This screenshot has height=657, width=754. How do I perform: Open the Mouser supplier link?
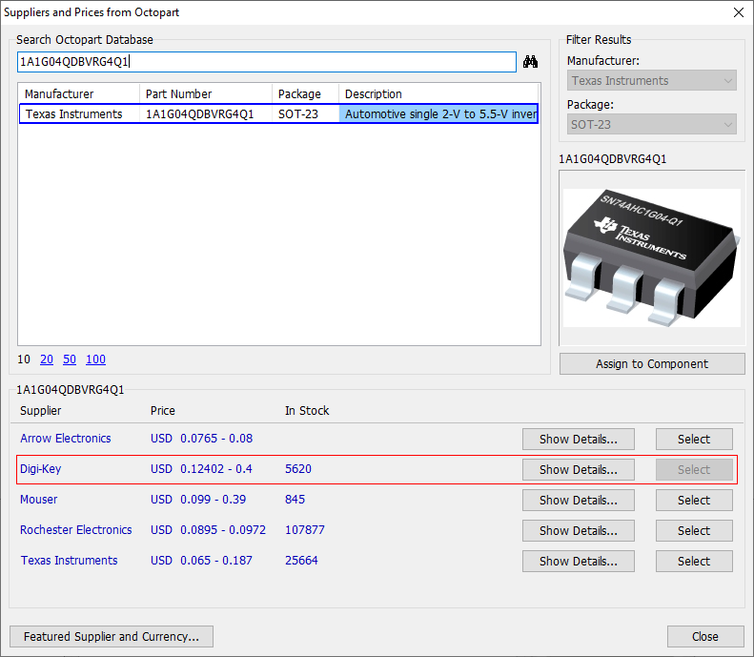click(x=38, y=500)
